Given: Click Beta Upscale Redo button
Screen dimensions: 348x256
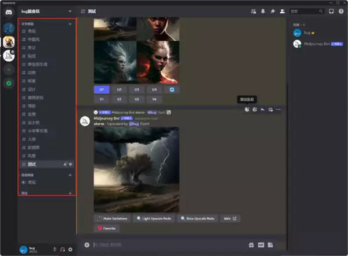Looking at the screenshot, I should tap(198, 218).
